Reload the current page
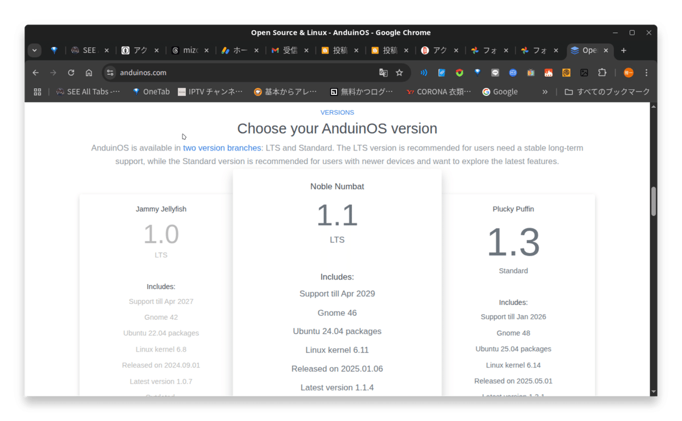The height and width of the screenshot is (421, 682). [70, 72]
